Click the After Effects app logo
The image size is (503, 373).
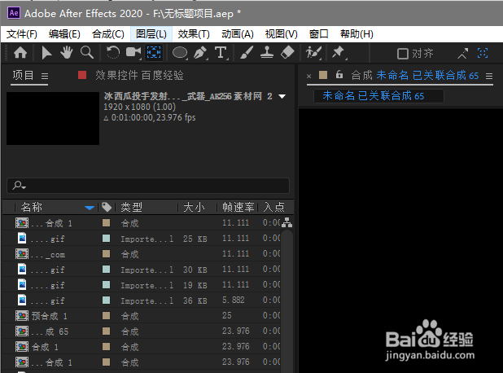point(14,13)
